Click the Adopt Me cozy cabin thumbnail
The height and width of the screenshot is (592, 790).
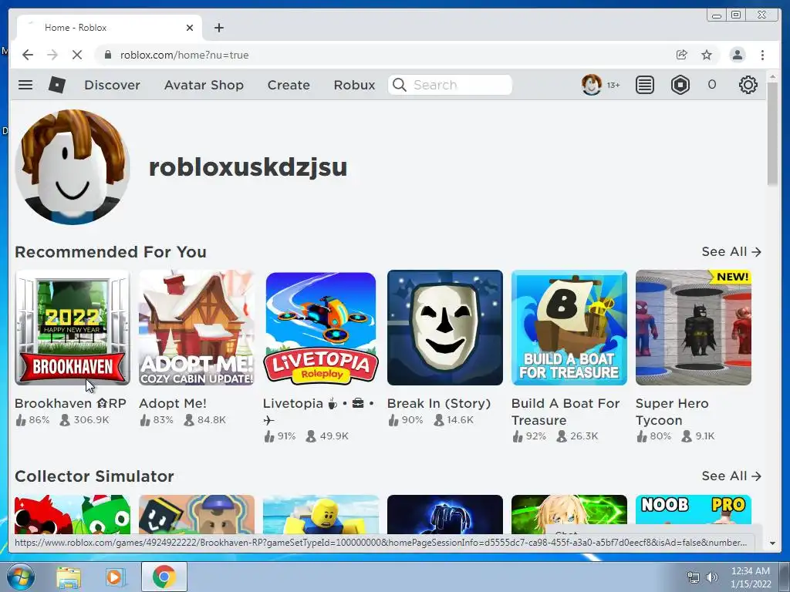coord(197,328)
